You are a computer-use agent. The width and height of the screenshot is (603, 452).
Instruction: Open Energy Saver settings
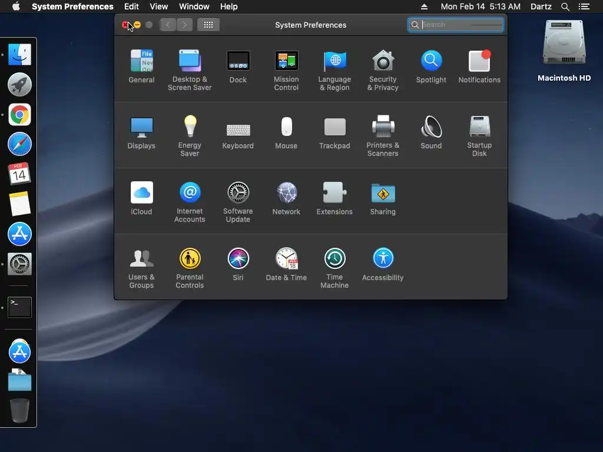click(190, 136)
